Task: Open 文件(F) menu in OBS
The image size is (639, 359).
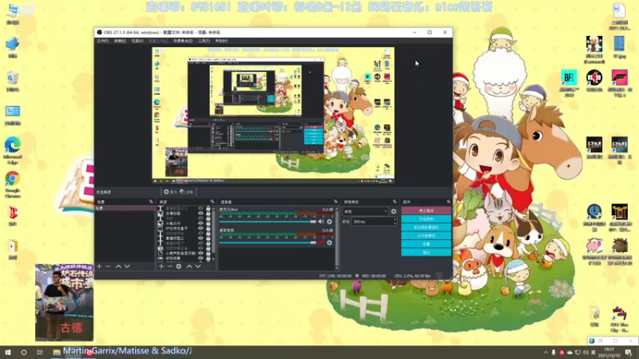Action: coord(102,41)
